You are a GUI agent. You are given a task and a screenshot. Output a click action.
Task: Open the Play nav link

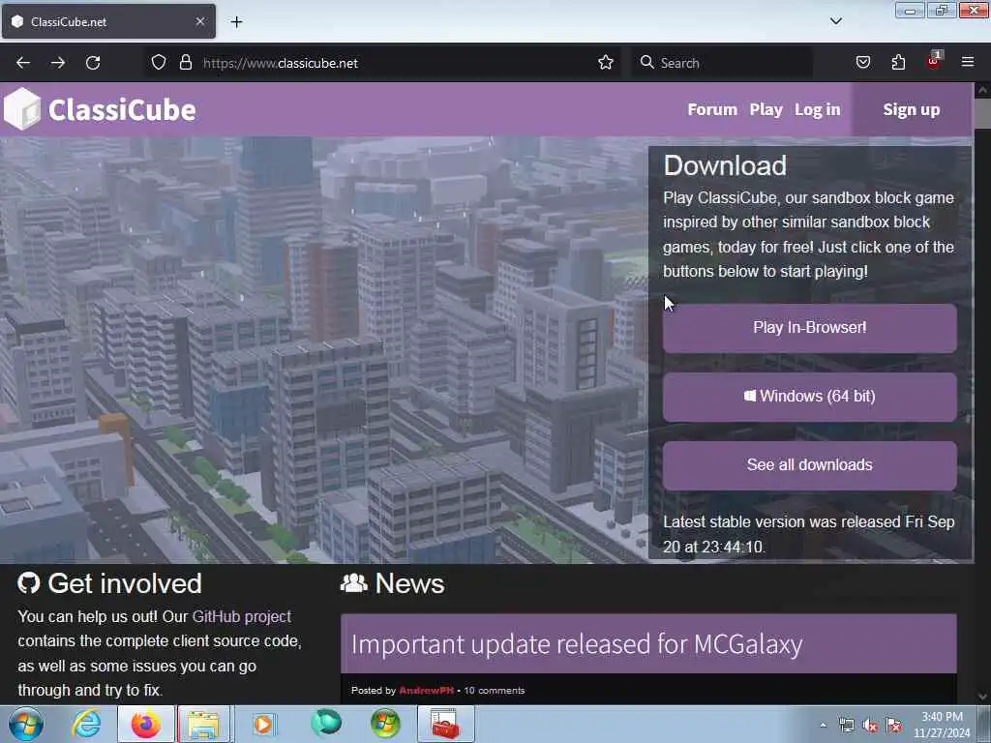click(x=766, y=110)
